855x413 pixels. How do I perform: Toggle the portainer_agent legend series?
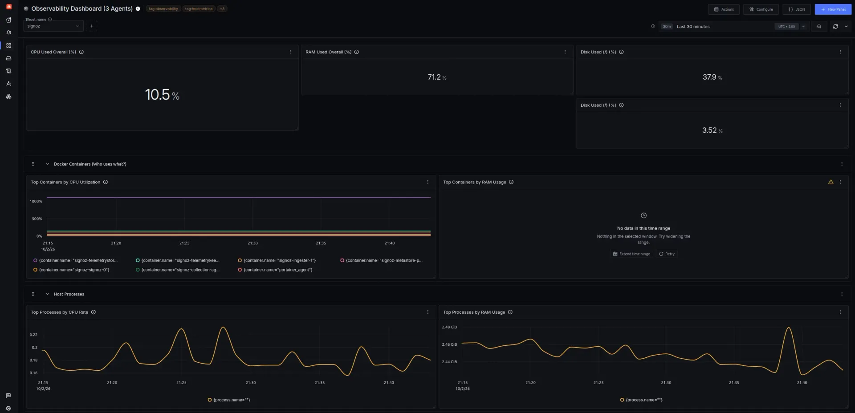coord(275,270)
